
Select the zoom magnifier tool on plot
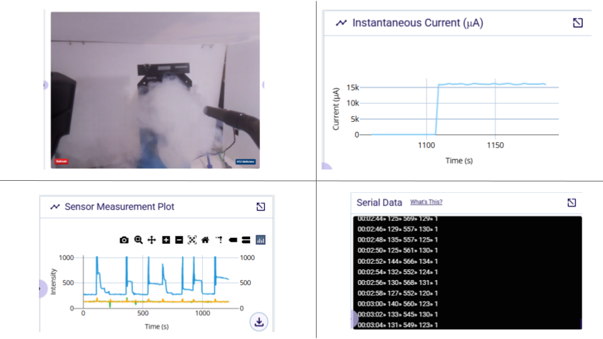coord(138,240)
